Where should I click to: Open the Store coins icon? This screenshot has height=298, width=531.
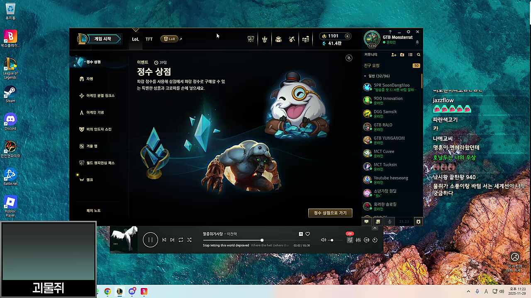(x=306, y=39)
